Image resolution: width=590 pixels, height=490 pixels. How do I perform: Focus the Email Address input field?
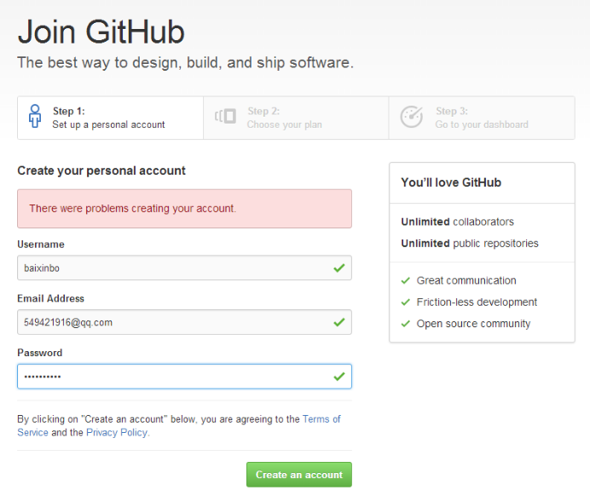coord(184,322)
